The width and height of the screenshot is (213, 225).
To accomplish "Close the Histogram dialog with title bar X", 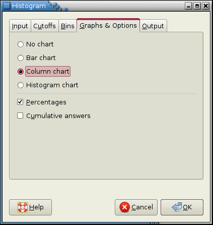I will [205, 6].
